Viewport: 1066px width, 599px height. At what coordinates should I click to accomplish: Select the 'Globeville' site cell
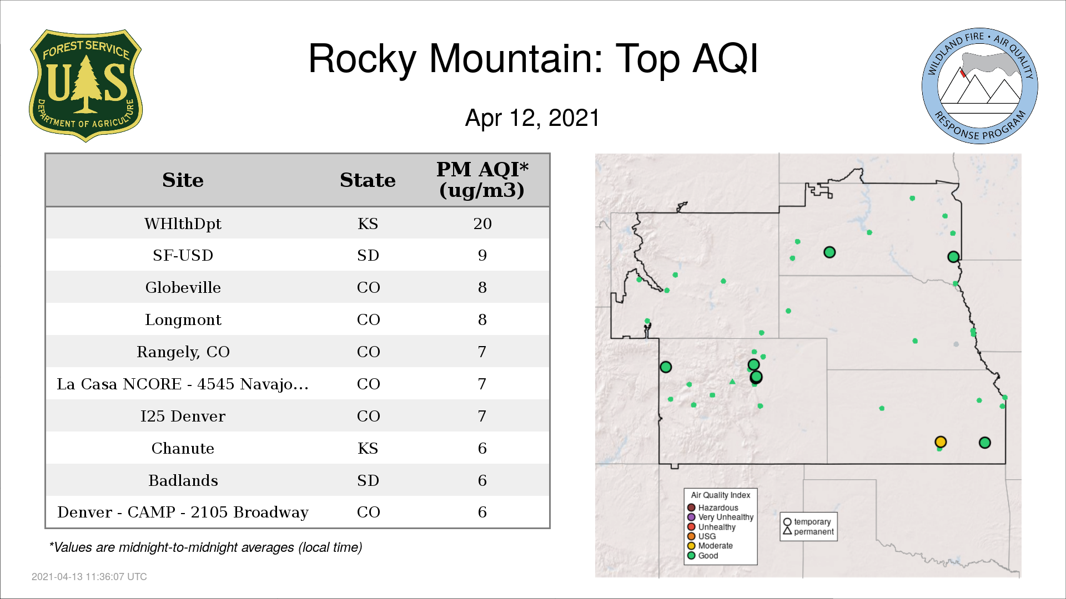(183, 287)
